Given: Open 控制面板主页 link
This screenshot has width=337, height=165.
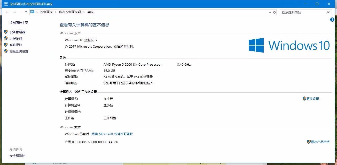Looking at the screenshot, I should tap(19, 23).
